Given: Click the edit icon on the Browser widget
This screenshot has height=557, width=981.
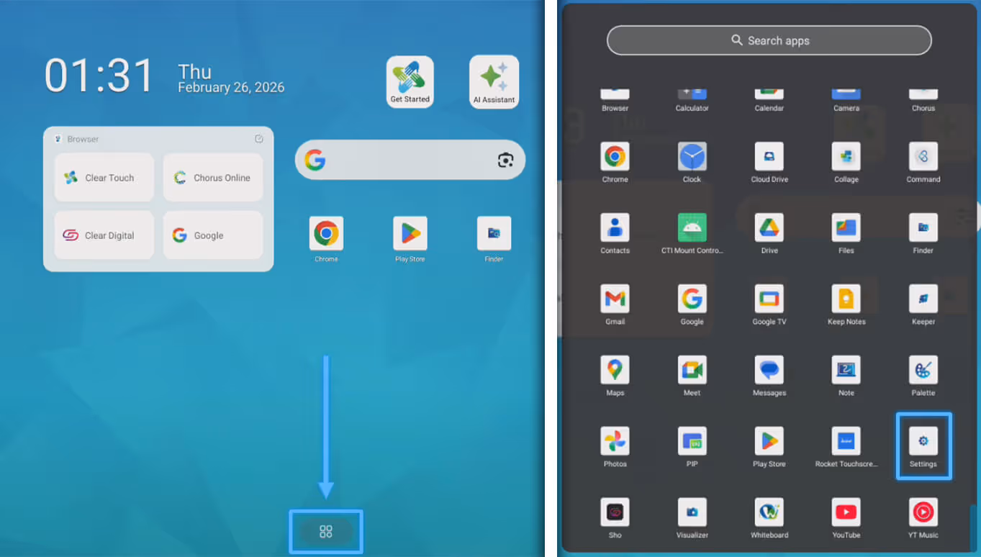Looking at the screenshot, I should pyautogui.click(x=259, y=139).
